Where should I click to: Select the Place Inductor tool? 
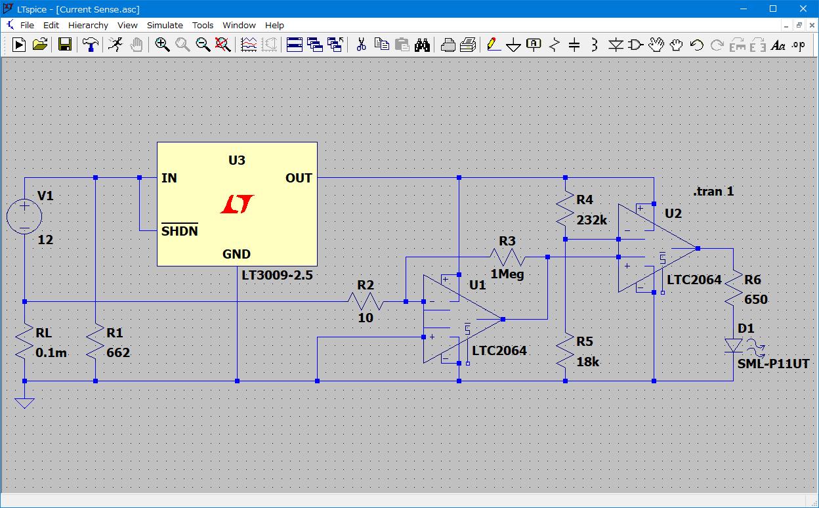(x=595, y=45)
